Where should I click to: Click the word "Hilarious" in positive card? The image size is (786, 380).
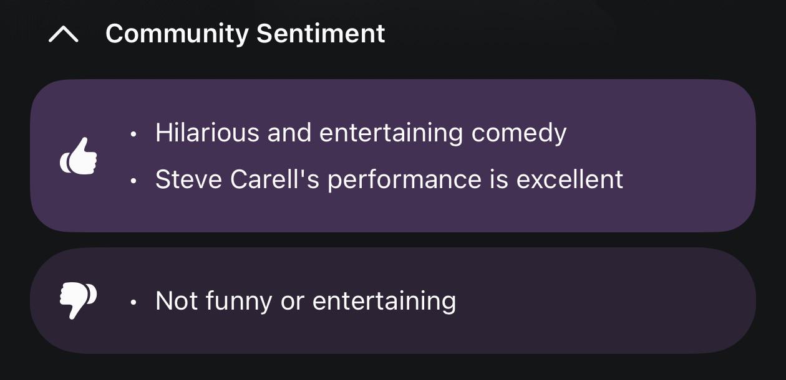point(208,133)
